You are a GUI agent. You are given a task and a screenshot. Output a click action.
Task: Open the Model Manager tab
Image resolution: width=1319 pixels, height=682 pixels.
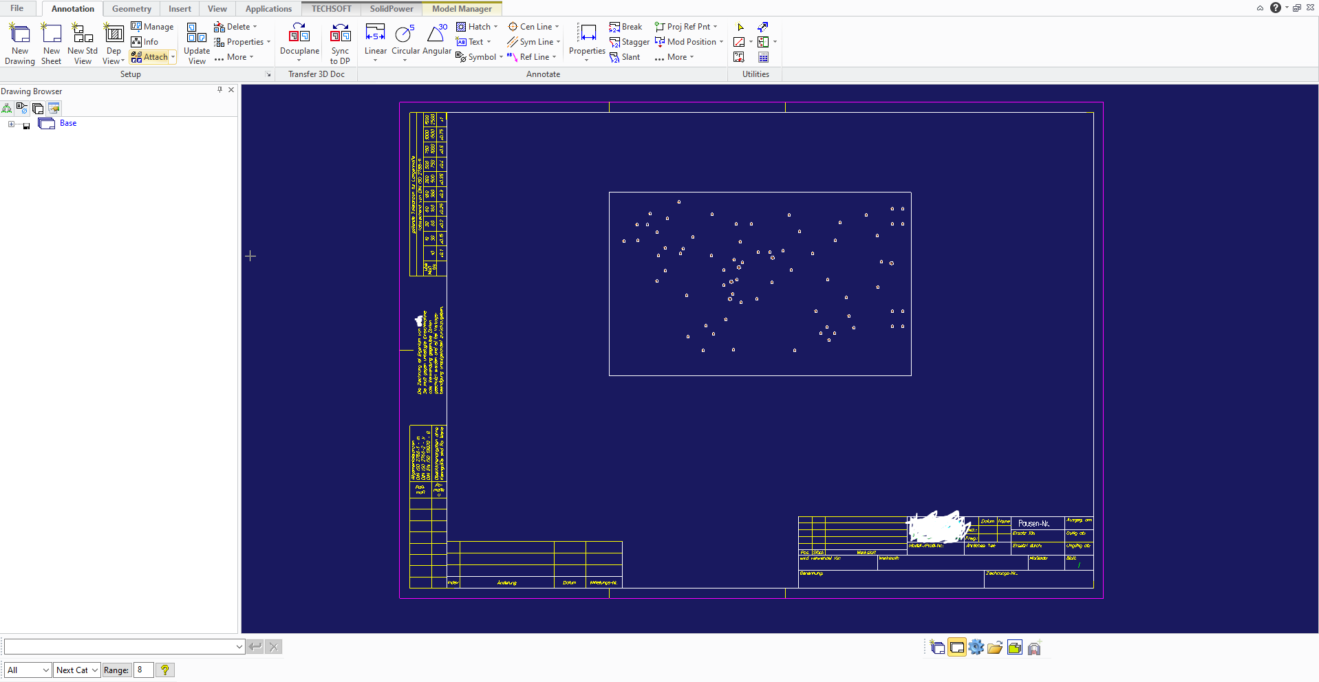pyautogui.click(x=461, y=8)
